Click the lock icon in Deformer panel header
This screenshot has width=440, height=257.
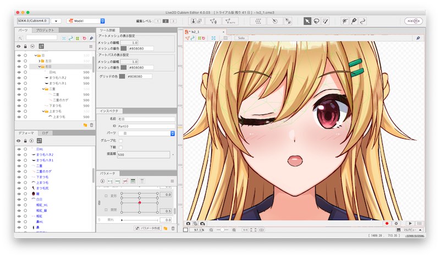coord(25,141)
